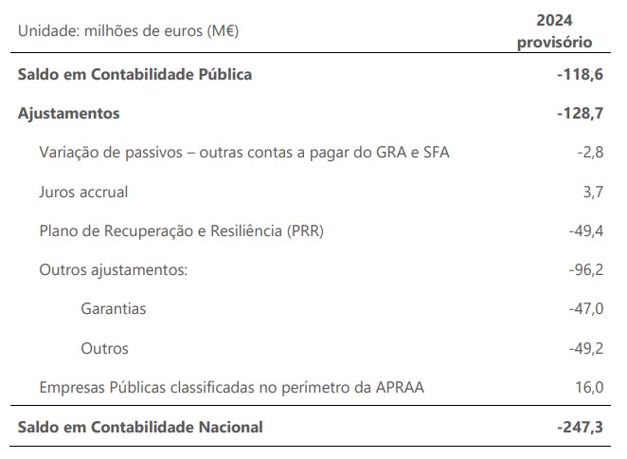
Task: Select the Garantias value -47,0
Action: 583,309
